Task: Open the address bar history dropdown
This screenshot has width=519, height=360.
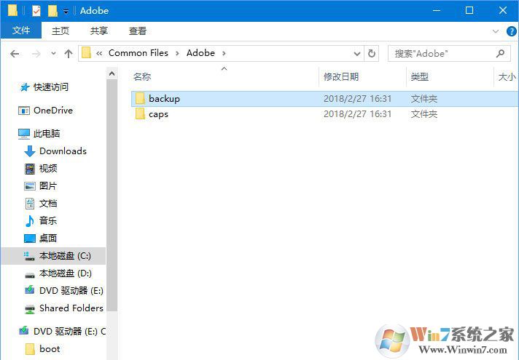Action: tap(357, 54)
